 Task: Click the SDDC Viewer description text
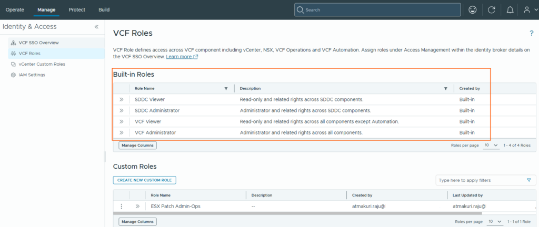coord(302,99)
